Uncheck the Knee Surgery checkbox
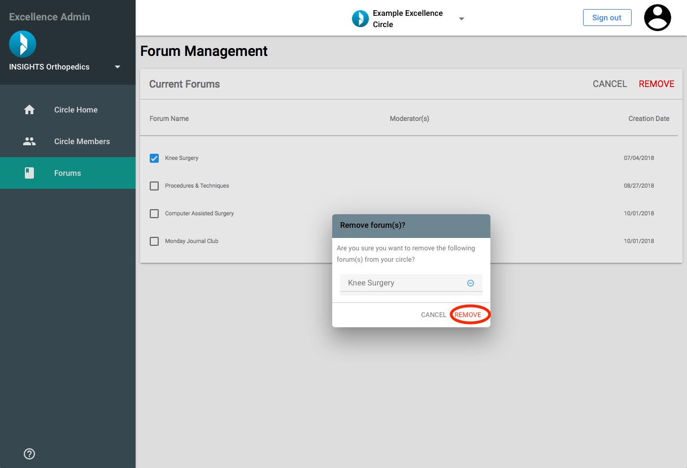Image resolution: width=687 pixels, height=468 pixels. (154, 158)
